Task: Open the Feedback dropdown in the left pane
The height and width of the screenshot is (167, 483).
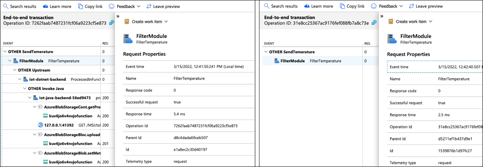Action: [x=125, y=7]
